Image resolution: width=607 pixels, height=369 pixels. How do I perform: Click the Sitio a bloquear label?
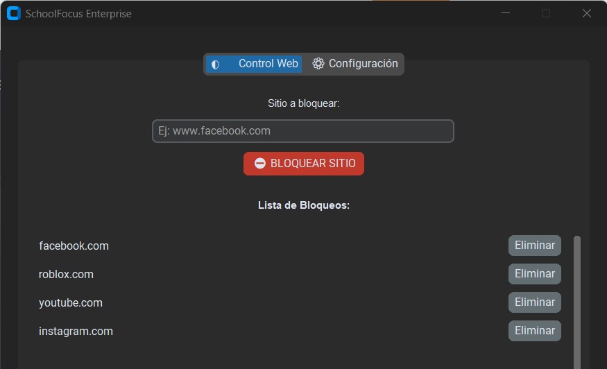point(304,103)
